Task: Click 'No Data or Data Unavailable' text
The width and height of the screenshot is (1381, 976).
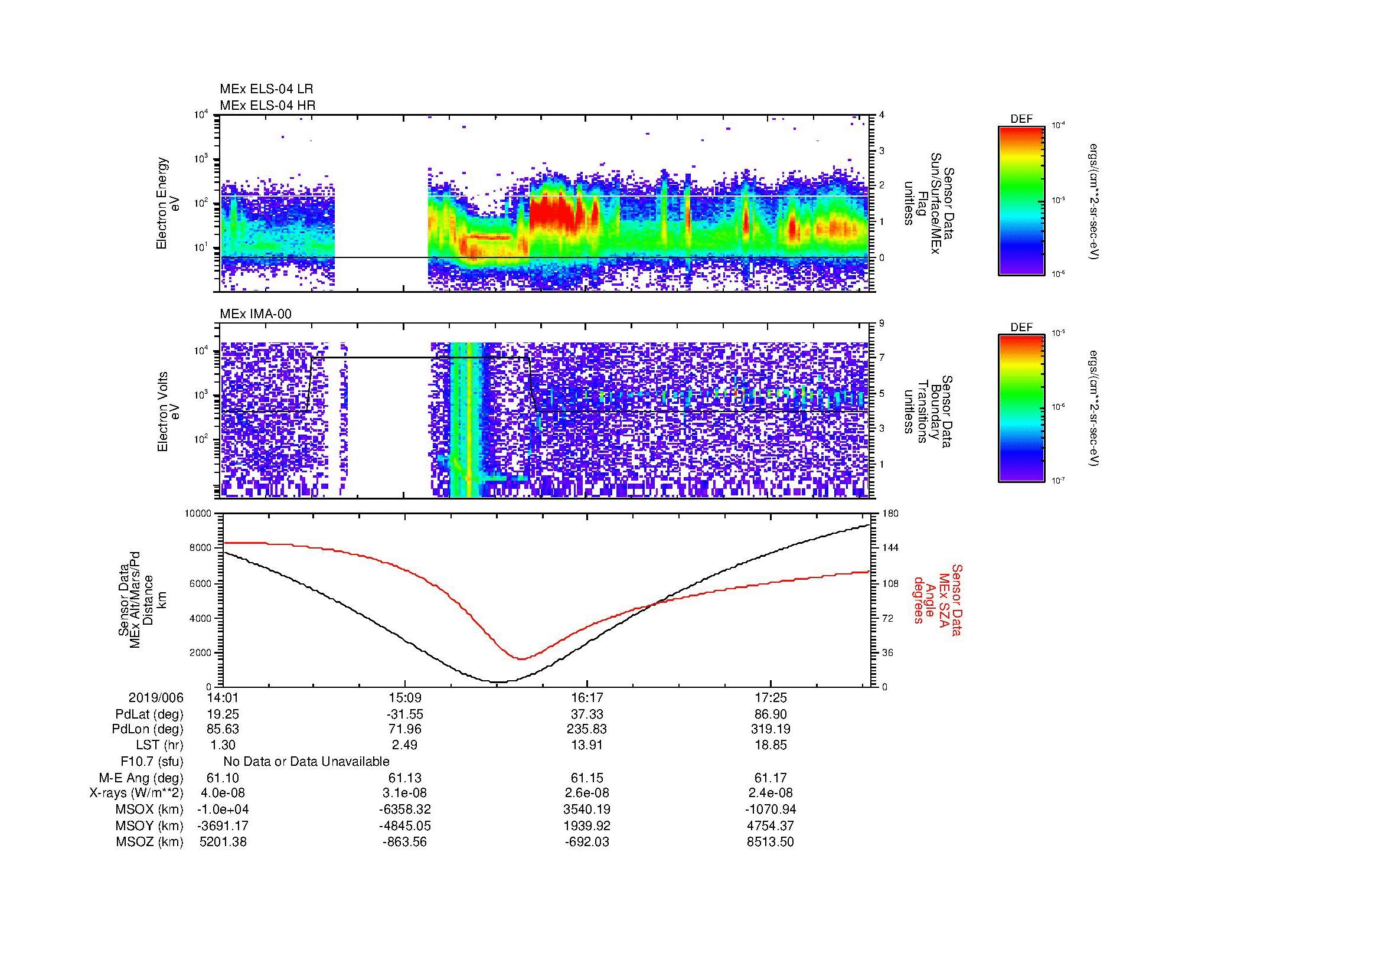Action: [x=306, y=762]
